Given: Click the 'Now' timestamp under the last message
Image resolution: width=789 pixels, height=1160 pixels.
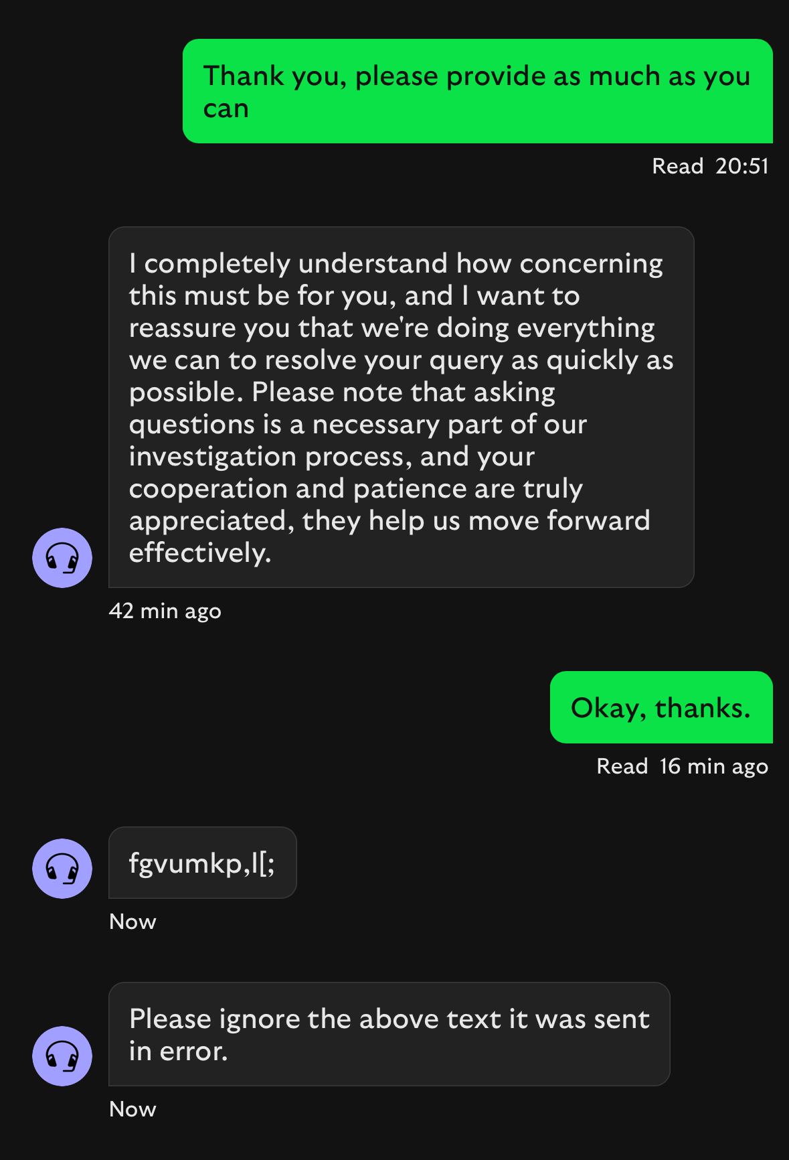Looking at the screenshot, I should (x=133, y=1109).
